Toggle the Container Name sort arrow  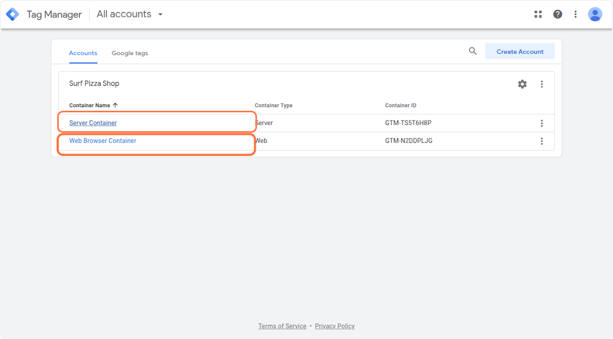pos(115,105)
